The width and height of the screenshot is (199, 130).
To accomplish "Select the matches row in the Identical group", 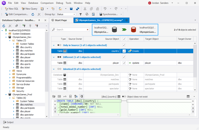I will coord(122,79).
